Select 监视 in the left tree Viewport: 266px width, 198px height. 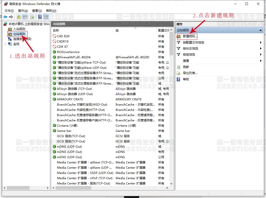tap(16, 44)
